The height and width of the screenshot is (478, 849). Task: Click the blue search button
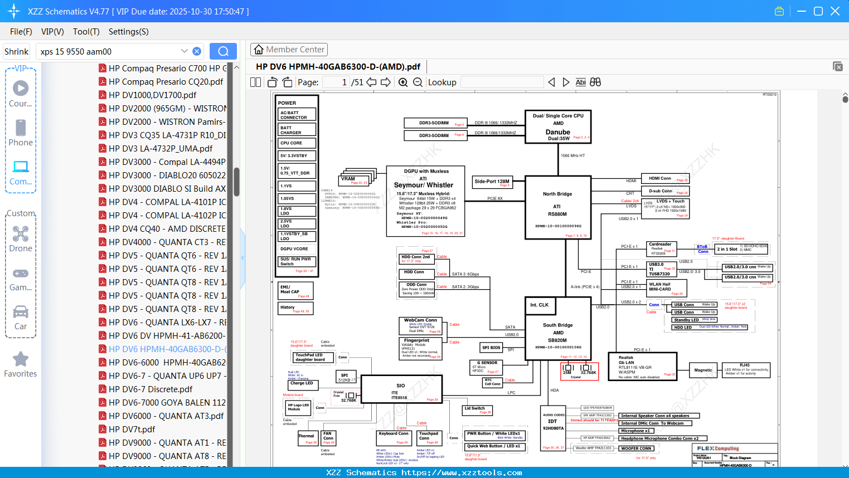click(x=223, y=51)
